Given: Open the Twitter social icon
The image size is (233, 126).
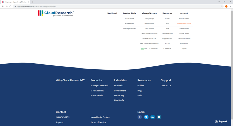Looking at the screenshot, I should 146,117.
